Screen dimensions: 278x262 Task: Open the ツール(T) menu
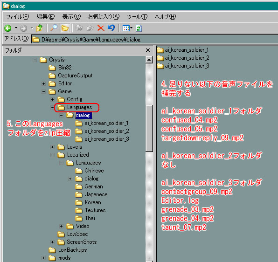pyautogui.click(x=137, y=17)
